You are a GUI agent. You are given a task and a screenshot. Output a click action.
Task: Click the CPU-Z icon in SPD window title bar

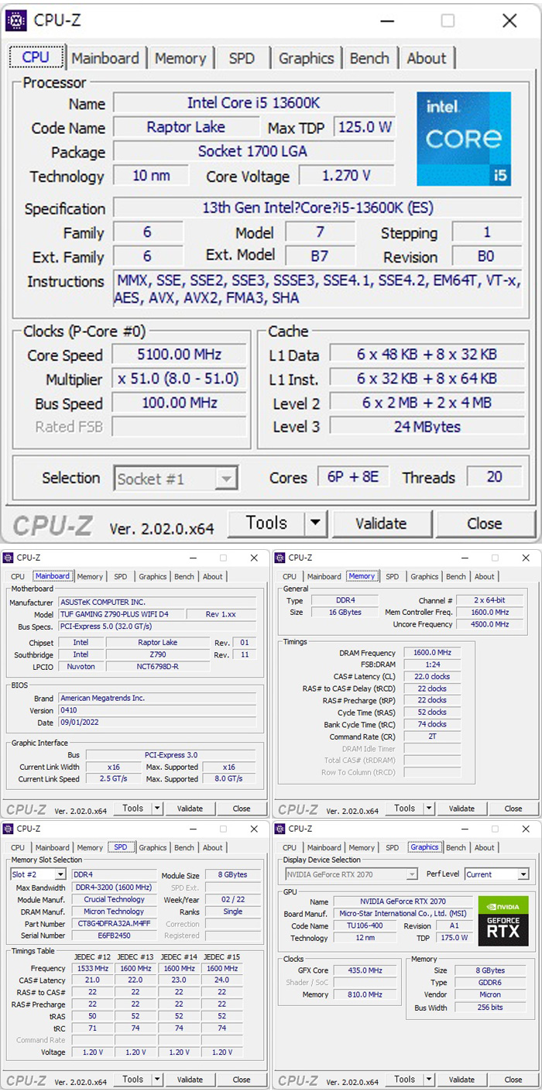[9, 829]
